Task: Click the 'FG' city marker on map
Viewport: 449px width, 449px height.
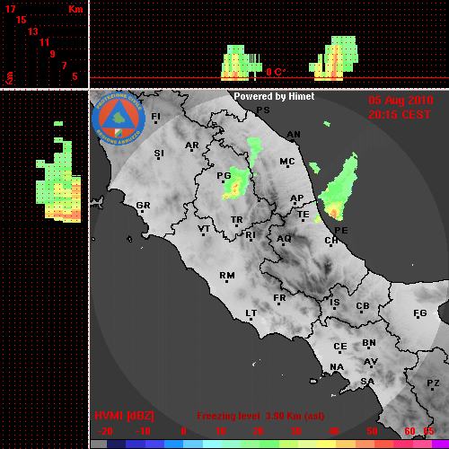Action: [x=420, y=314]
